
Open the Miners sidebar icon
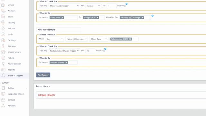click(3, 5)
